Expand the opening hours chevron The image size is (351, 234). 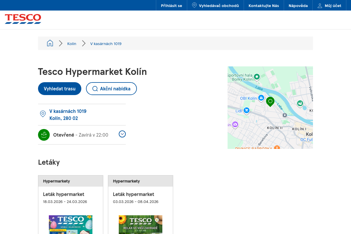[122, 134]
